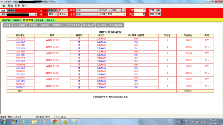This screenshot has height=125, width=223.
Task: Click the 更新 refresh button
Action: coord(152,14)
